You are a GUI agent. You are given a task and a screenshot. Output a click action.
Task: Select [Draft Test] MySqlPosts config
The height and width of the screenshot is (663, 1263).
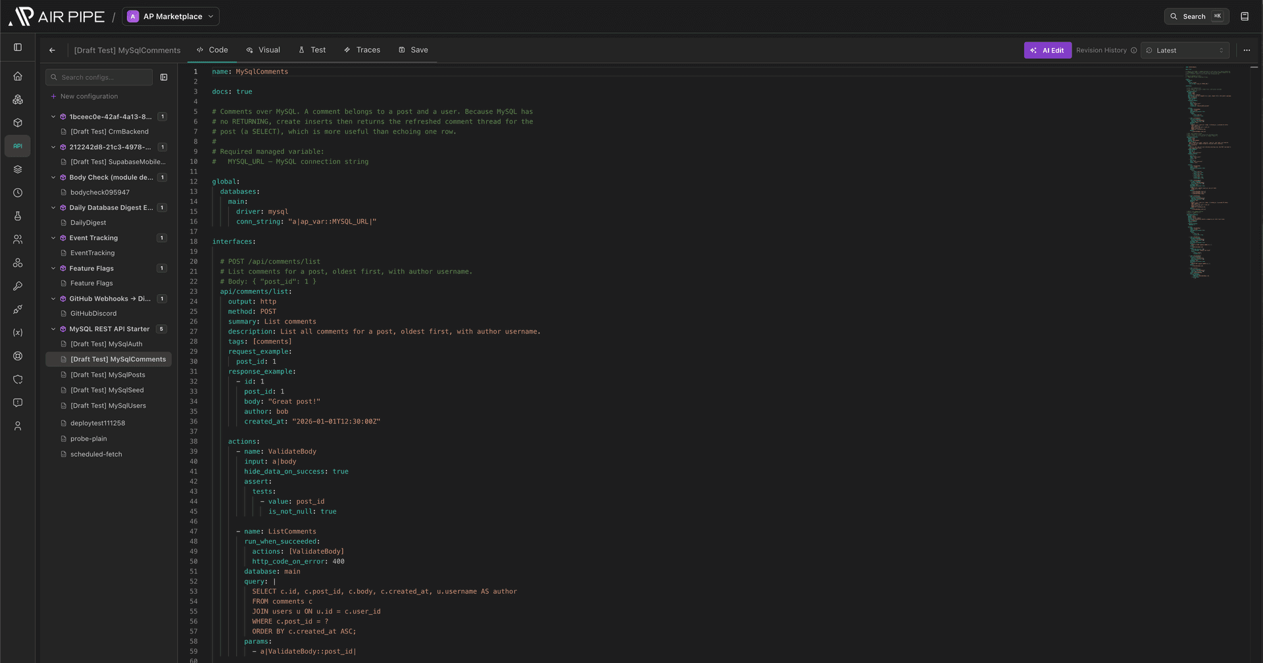point(108,375)
